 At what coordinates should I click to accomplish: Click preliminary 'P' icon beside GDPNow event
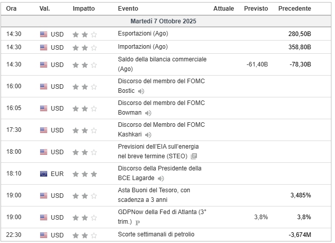click(138, 222)
